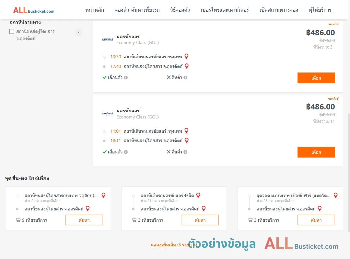
Task: Open map pin for เชิดชัยทัวร์ stop
Action: pos(335,195)
